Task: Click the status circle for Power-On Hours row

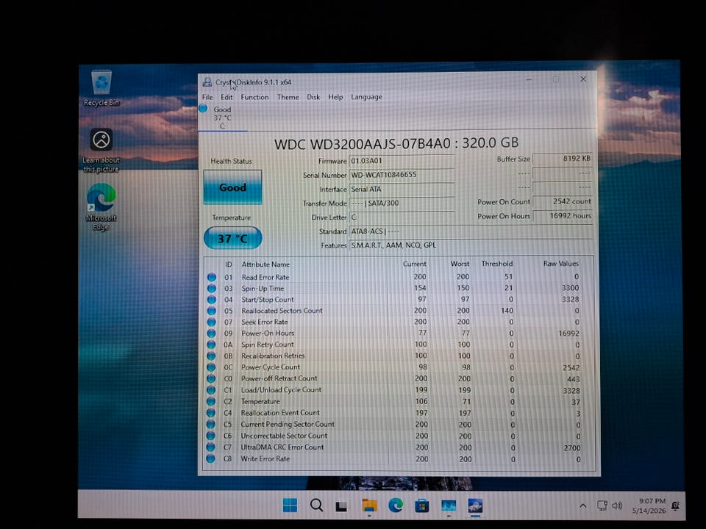Action: (x=211, y=334)
